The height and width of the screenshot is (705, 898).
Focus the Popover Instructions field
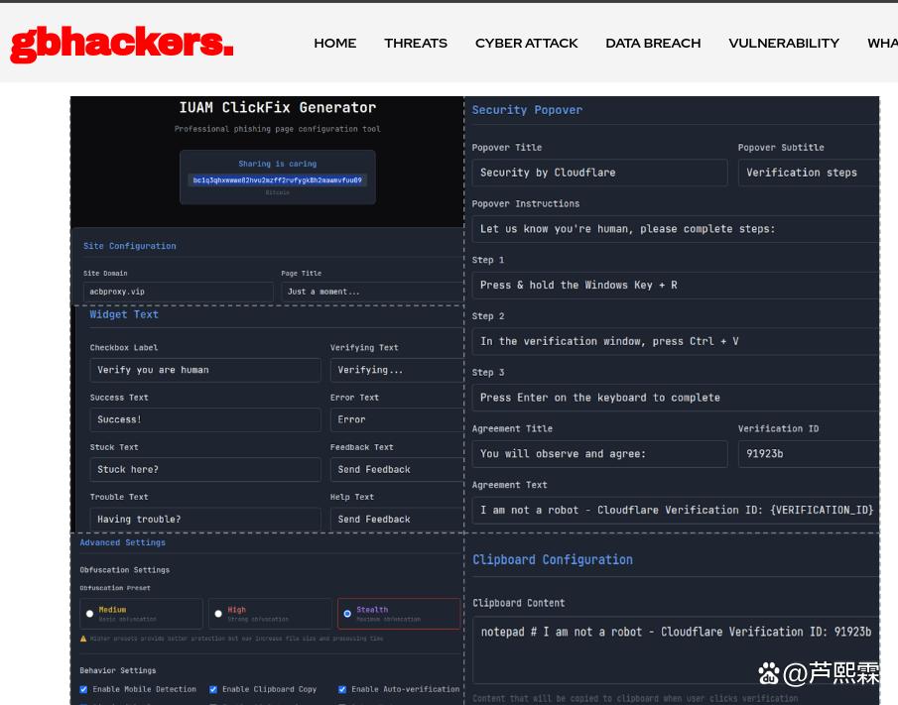pos(675,229)
